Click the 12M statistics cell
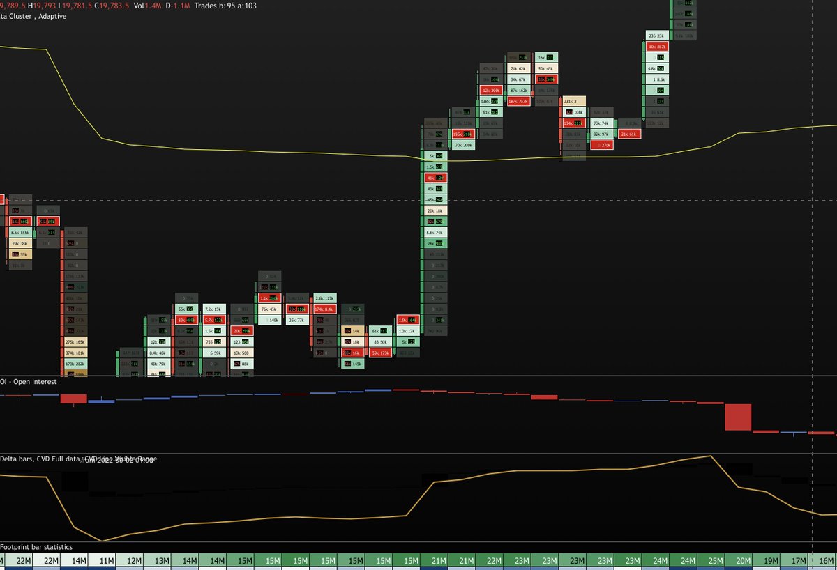 click(x=130, y=561)
